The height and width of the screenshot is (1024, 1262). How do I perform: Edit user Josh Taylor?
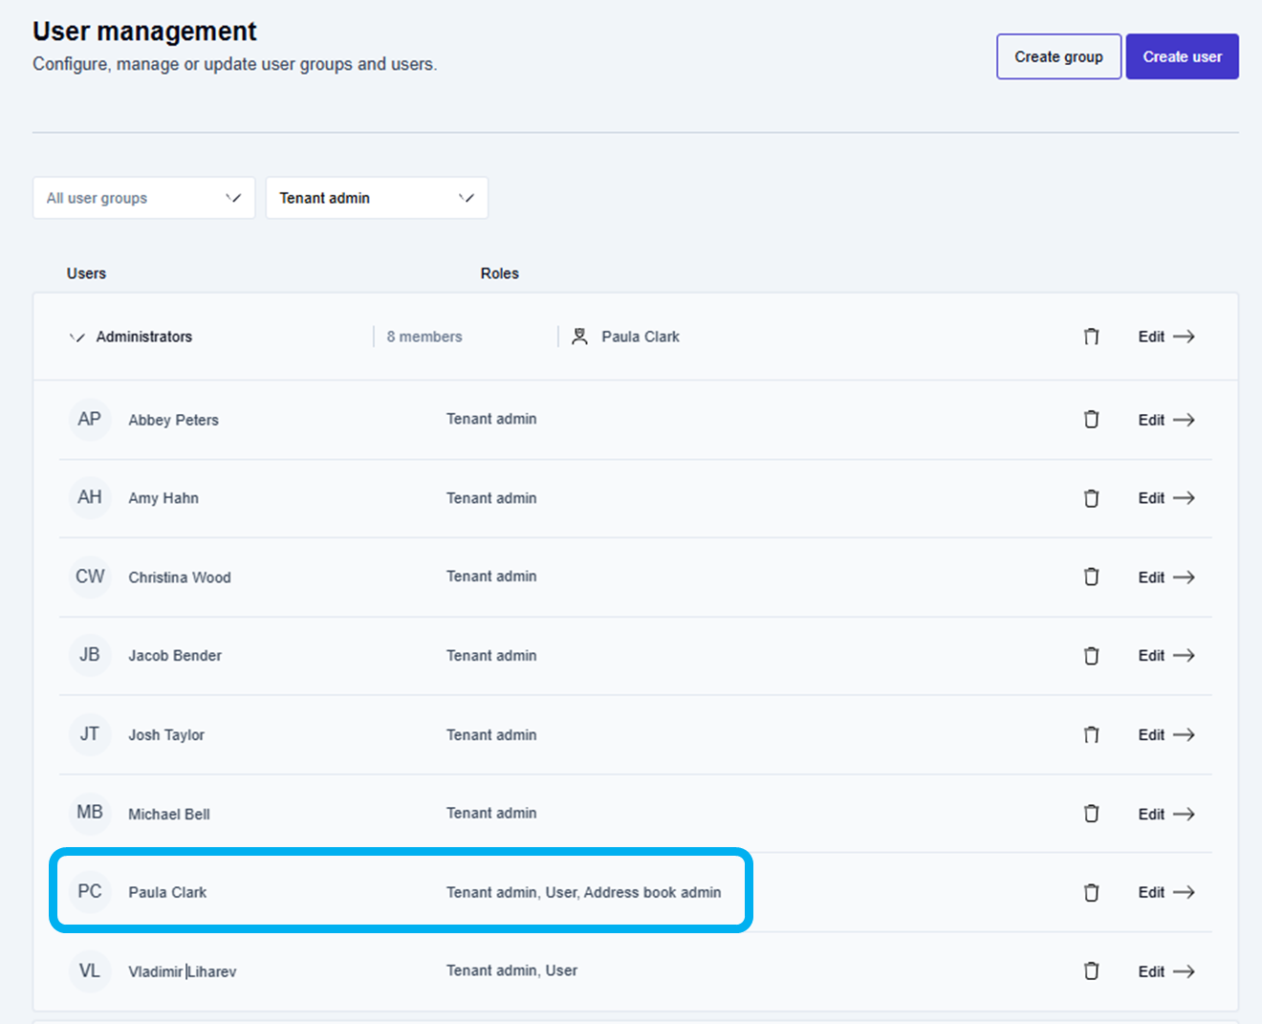(x=1166, y=735)
